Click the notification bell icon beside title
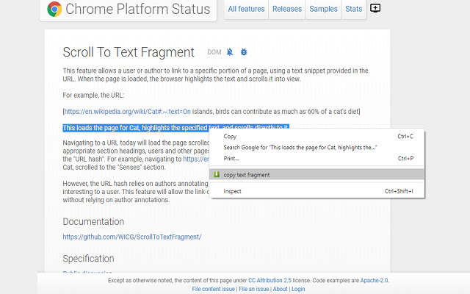 [230, 52]
